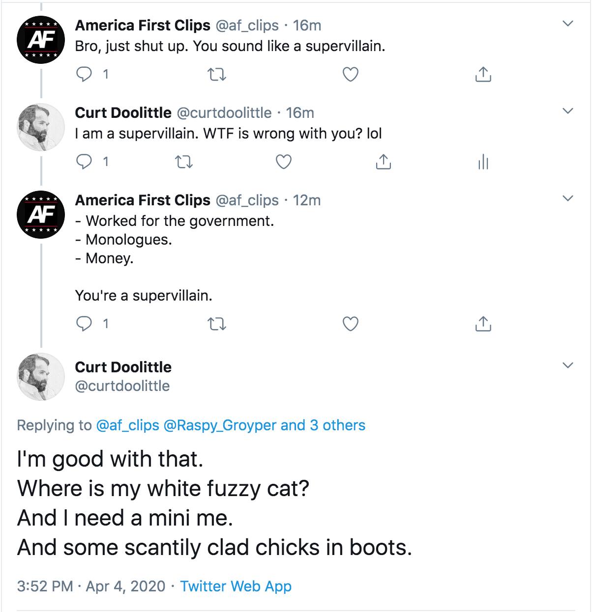Screen dimensions: 592x612
Task: Open dropdown menu on 16m Curt Doolittle tweet
Action: tap(568, 111)
